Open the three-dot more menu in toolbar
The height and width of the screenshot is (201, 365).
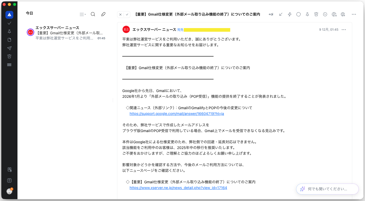click(x=354, y=14)
